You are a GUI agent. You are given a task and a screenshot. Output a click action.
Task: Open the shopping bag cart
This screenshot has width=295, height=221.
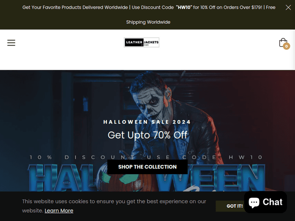283,43
